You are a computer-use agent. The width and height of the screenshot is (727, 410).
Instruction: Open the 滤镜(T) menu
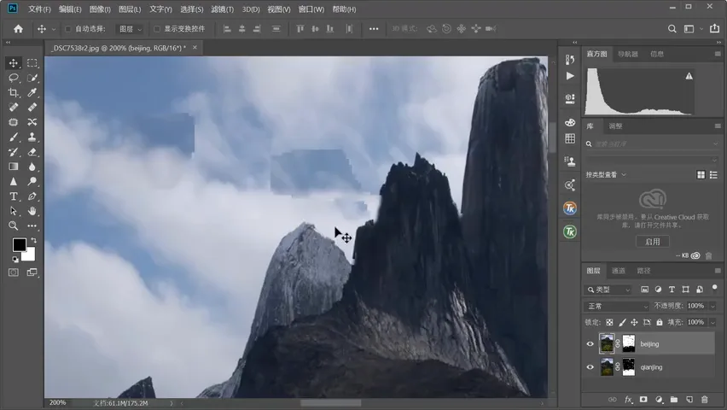click(222, 9)
